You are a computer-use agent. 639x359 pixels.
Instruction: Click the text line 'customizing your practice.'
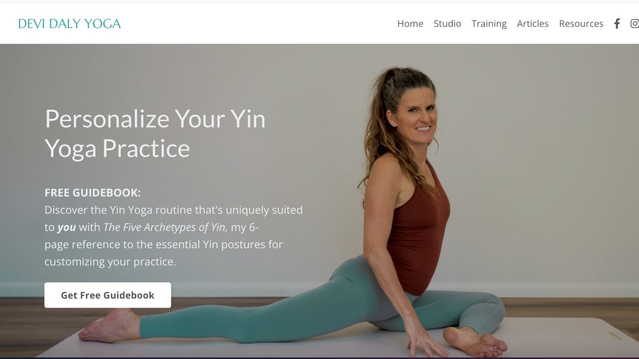pyautogui.click(x=110, y=262)
